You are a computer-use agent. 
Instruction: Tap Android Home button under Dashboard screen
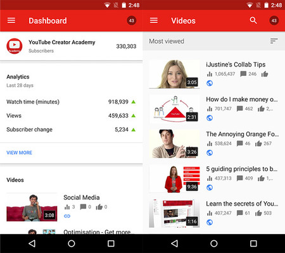pos(72,244)
